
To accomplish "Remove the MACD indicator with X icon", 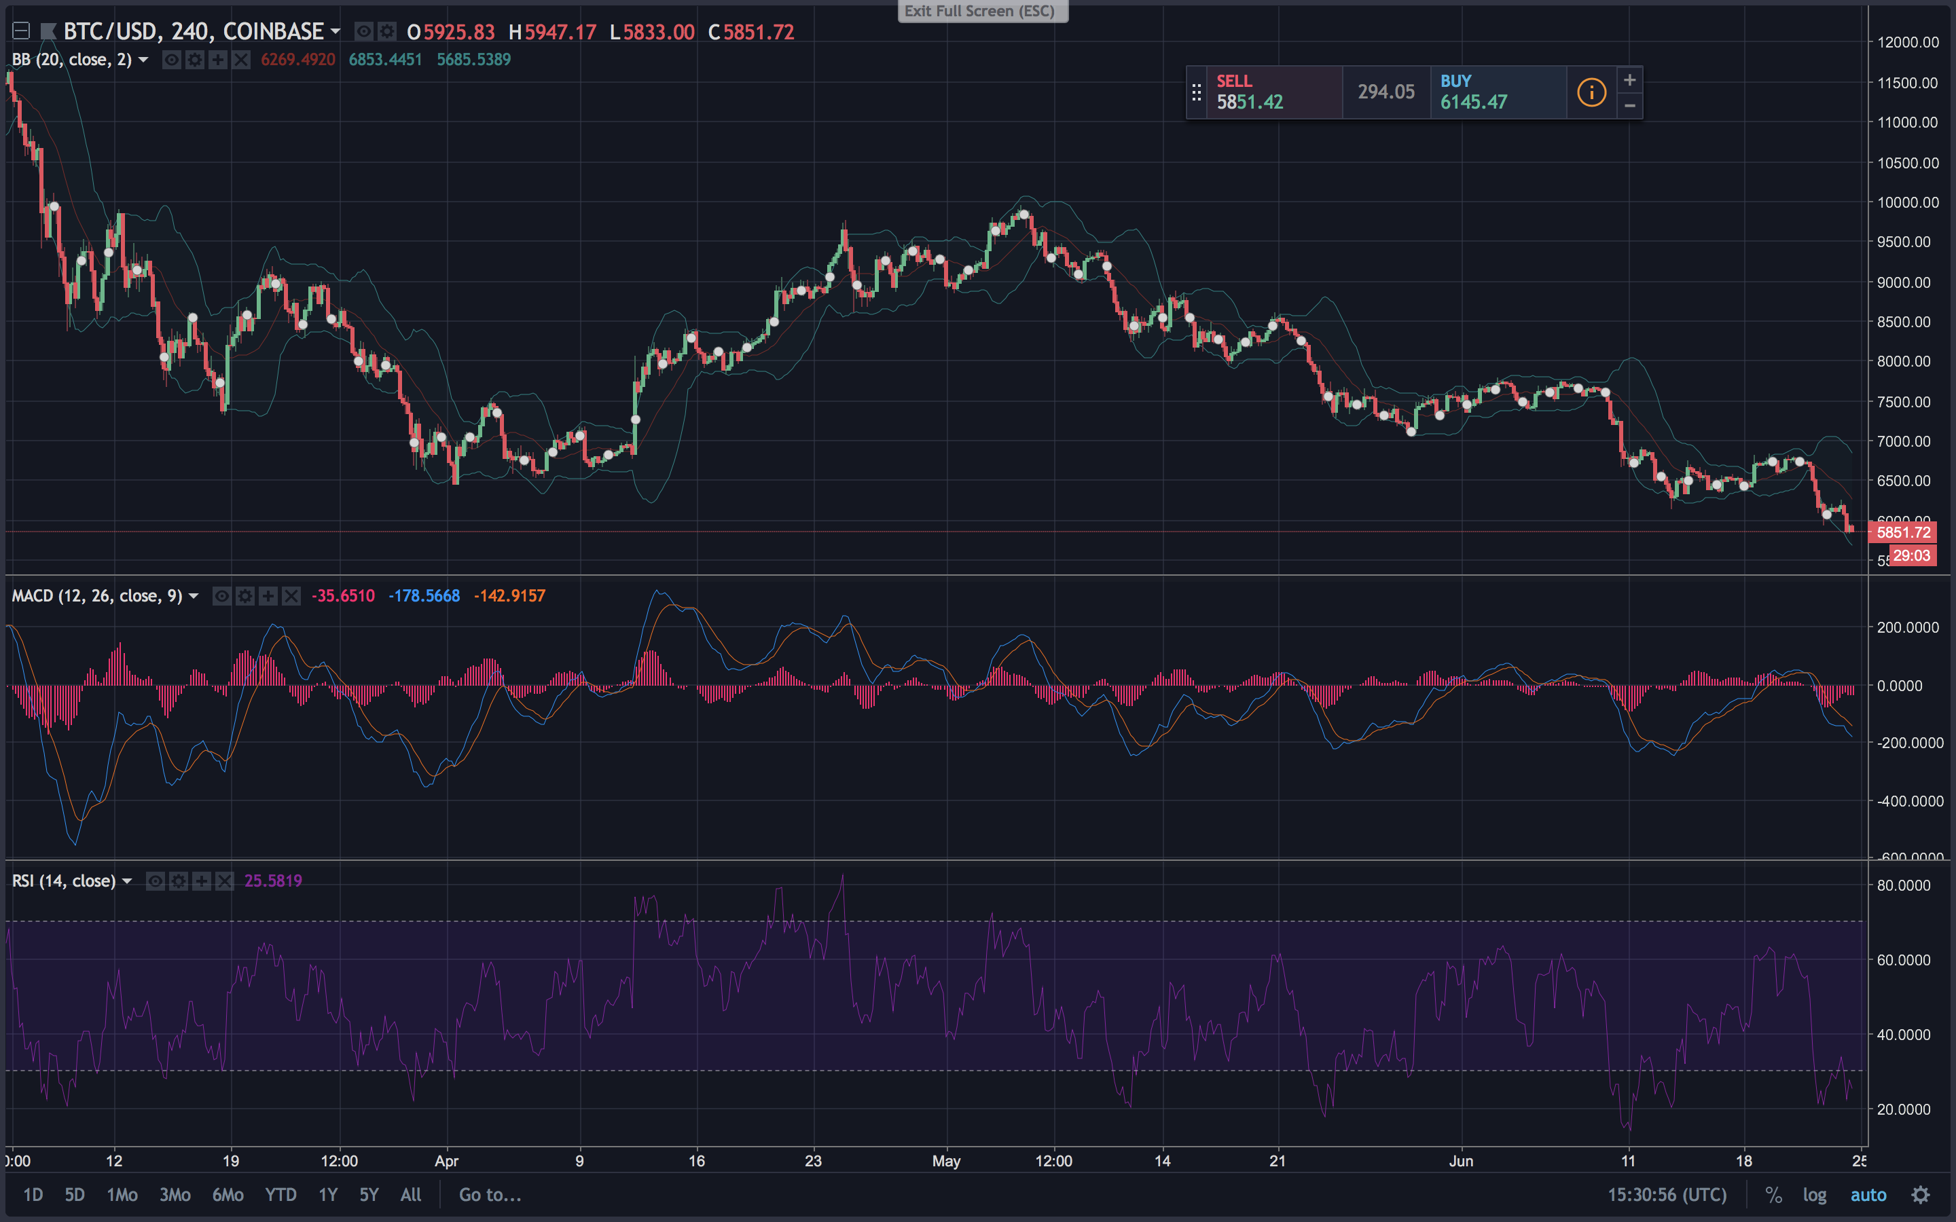I will pos(291,597).
